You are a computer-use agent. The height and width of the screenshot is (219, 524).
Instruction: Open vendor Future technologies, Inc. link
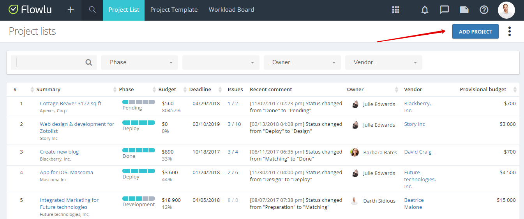click(420, 180)
